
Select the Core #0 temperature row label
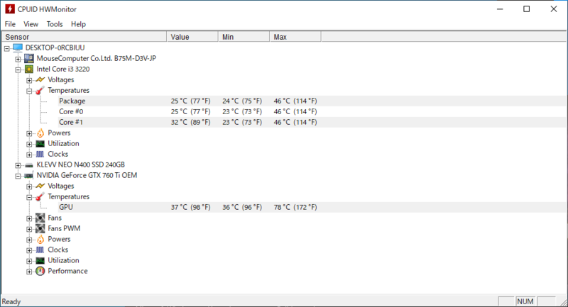[71, 111]
